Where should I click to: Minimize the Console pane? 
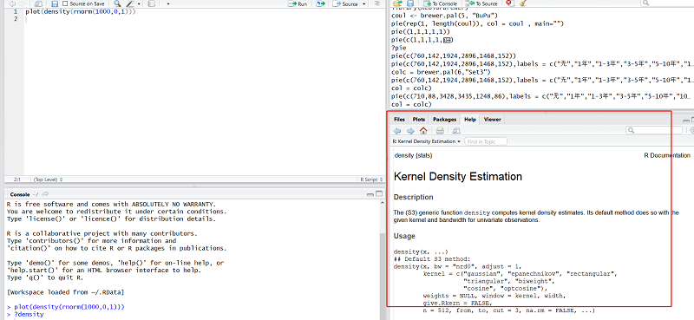pos(370,194)
